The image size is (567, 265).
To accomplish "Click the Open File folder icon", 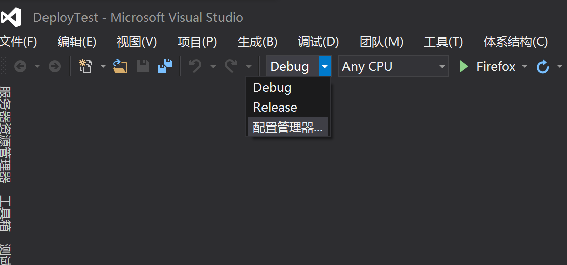I will click(x=120, y=66).
